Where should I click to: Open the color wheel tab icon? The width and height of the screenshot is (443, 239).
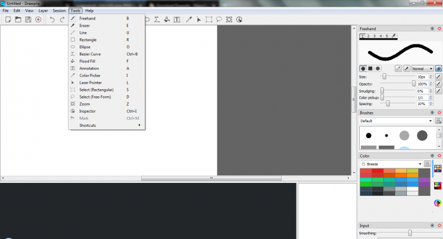(x=438, y=203)
